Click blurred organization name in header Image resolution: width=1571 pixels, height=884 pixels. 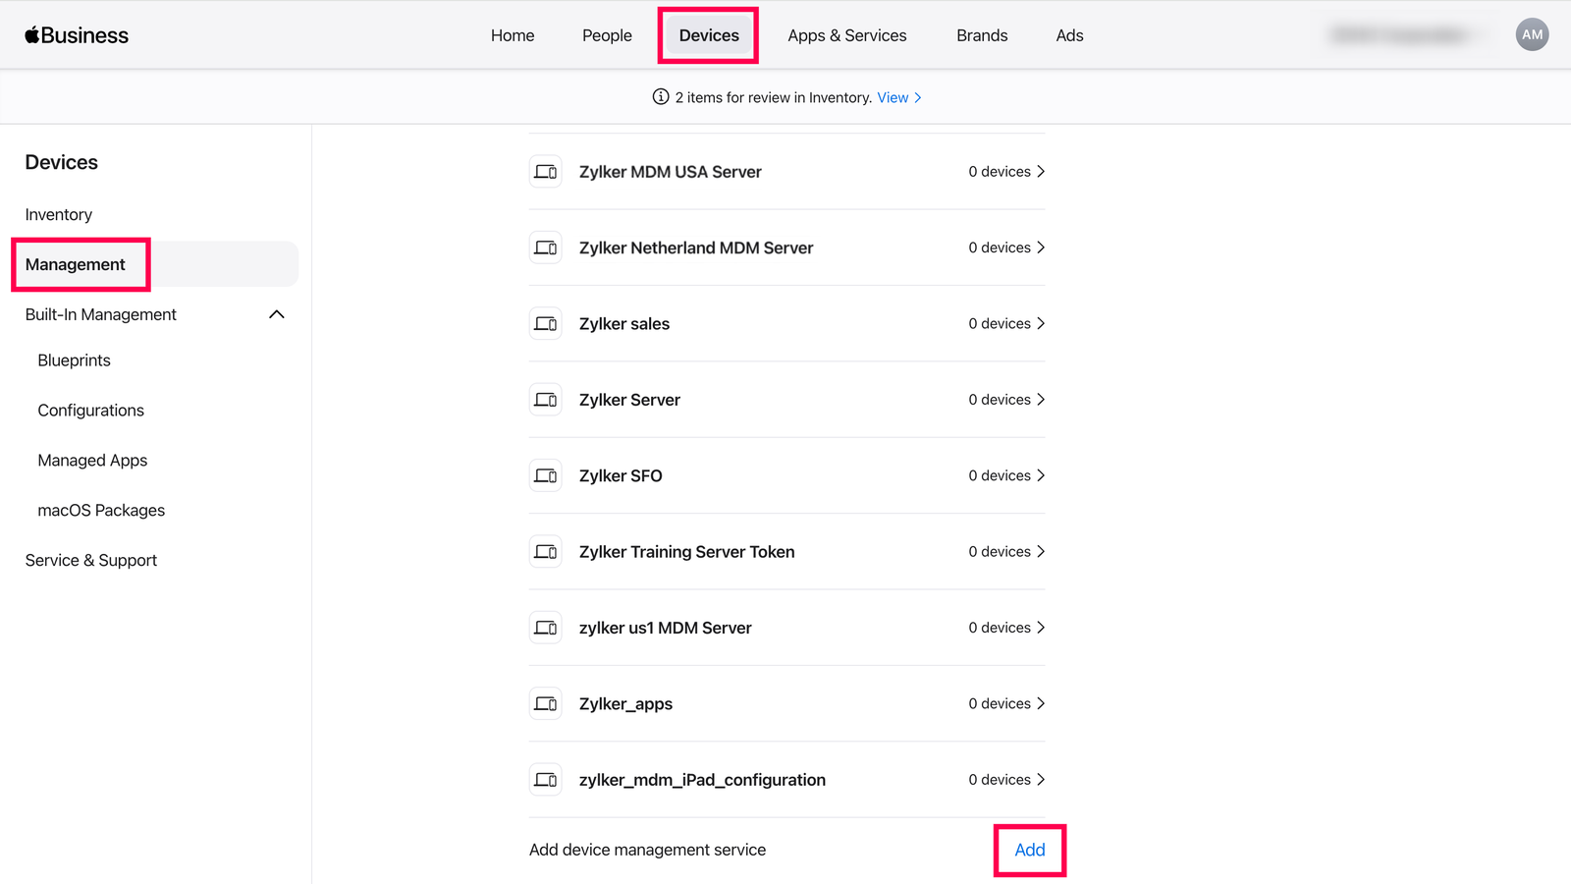[1400, 34]
